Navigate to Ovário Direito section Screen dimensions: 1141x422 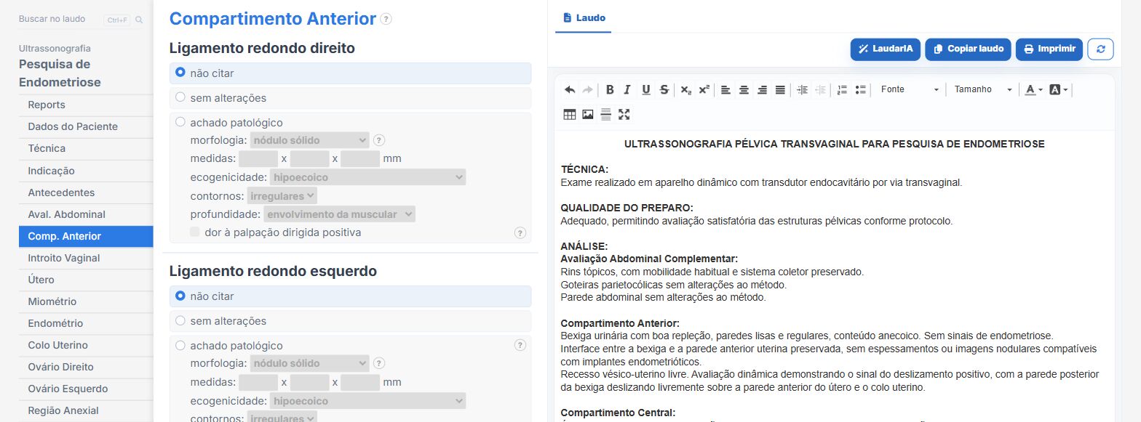[x=86, y=367]
